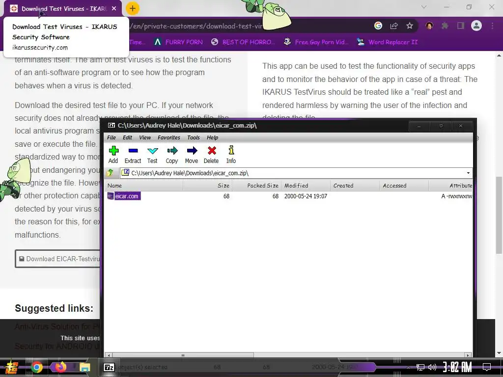The width and height of the screenshot is (503, 377).
Task: Open the Help menu in 7-Zip
Action: click(212, 137)
